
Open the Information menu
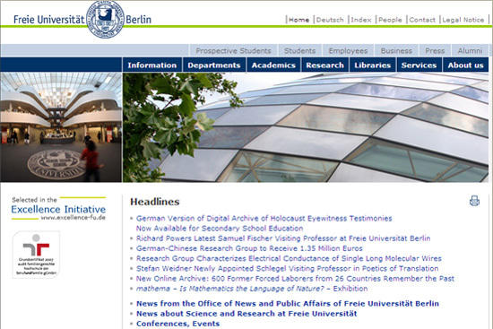coord(152,65)
